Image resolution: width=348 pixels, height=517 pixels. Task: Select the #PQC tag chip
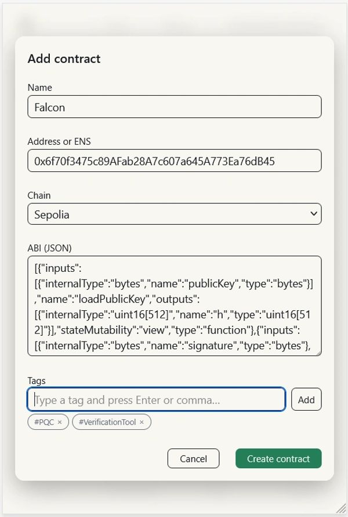tap(44, 422)
